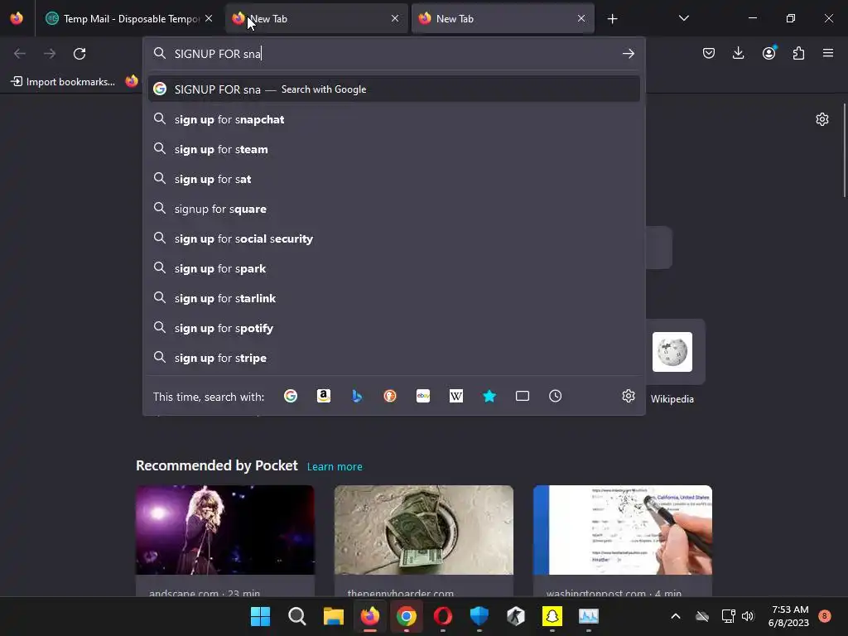The image size is (848, 636).
Task: Search this time with Amazon
Action: tap(324, 397)
